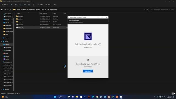Click the Share icon in Explorer toolbar
This screenshot has height=99, width=176.
pyautogui.click(x=29, y=5)
